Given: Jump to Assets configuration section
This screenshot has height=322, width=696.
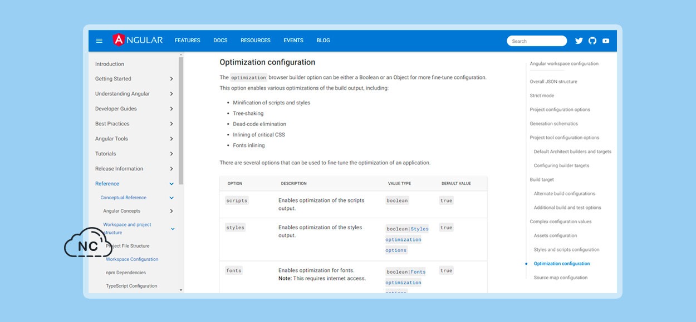Looking at the screenshot, I should click(x=555, y=235).
